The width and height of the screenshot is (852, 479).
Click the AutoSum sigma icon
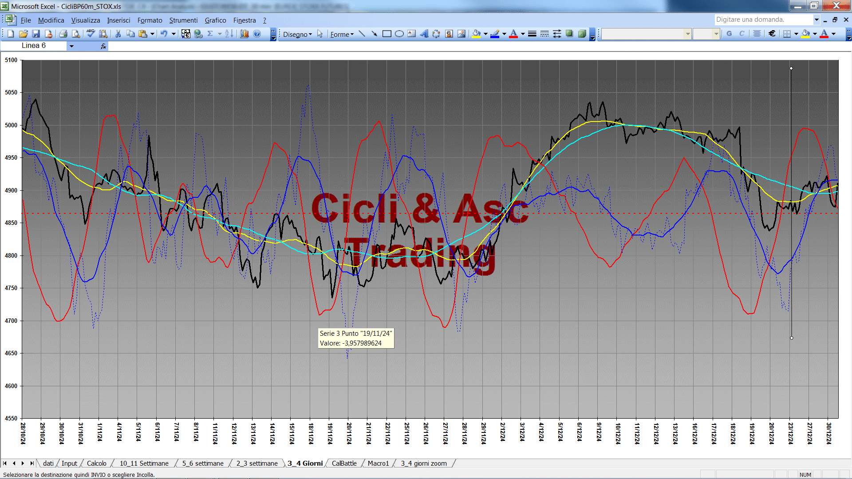point(210,34)
